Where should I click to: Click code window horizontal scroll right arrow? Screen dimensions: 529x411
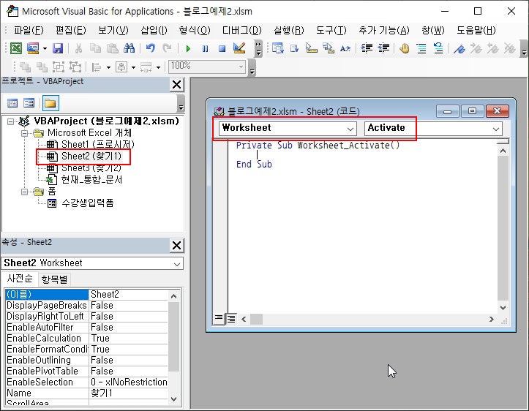(x=492, y=319)
